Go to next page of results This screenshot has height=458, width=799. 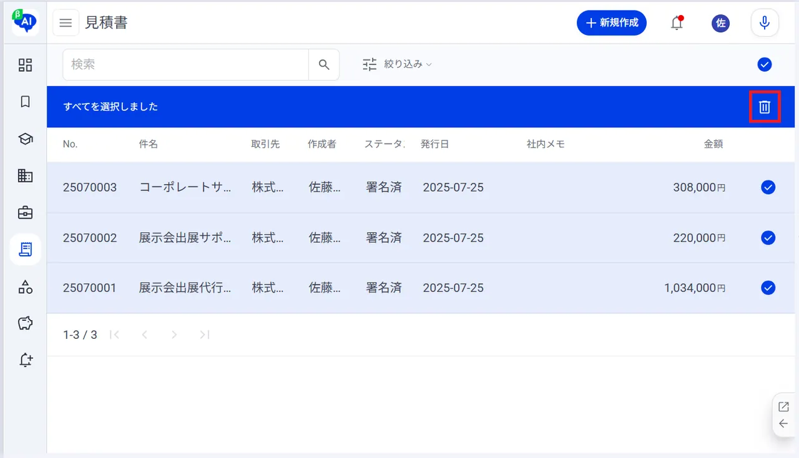pyautogui.click(x=174, y=335)
